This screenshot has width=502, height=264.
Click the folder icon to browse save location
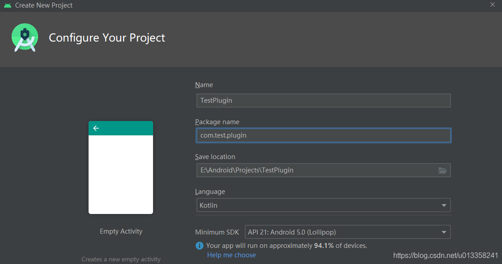pos(442,170)
